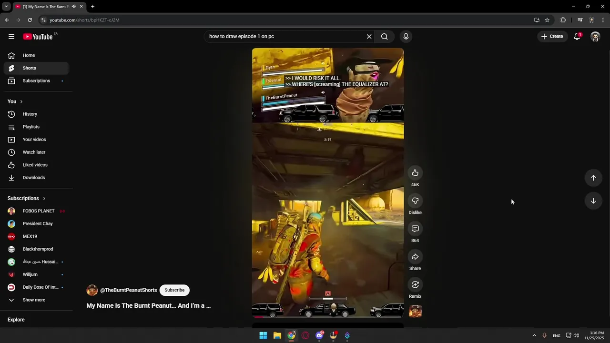610x343 pixels.
Task: Open Daily Dose Of Int... channel
Action: coord(36,287)
